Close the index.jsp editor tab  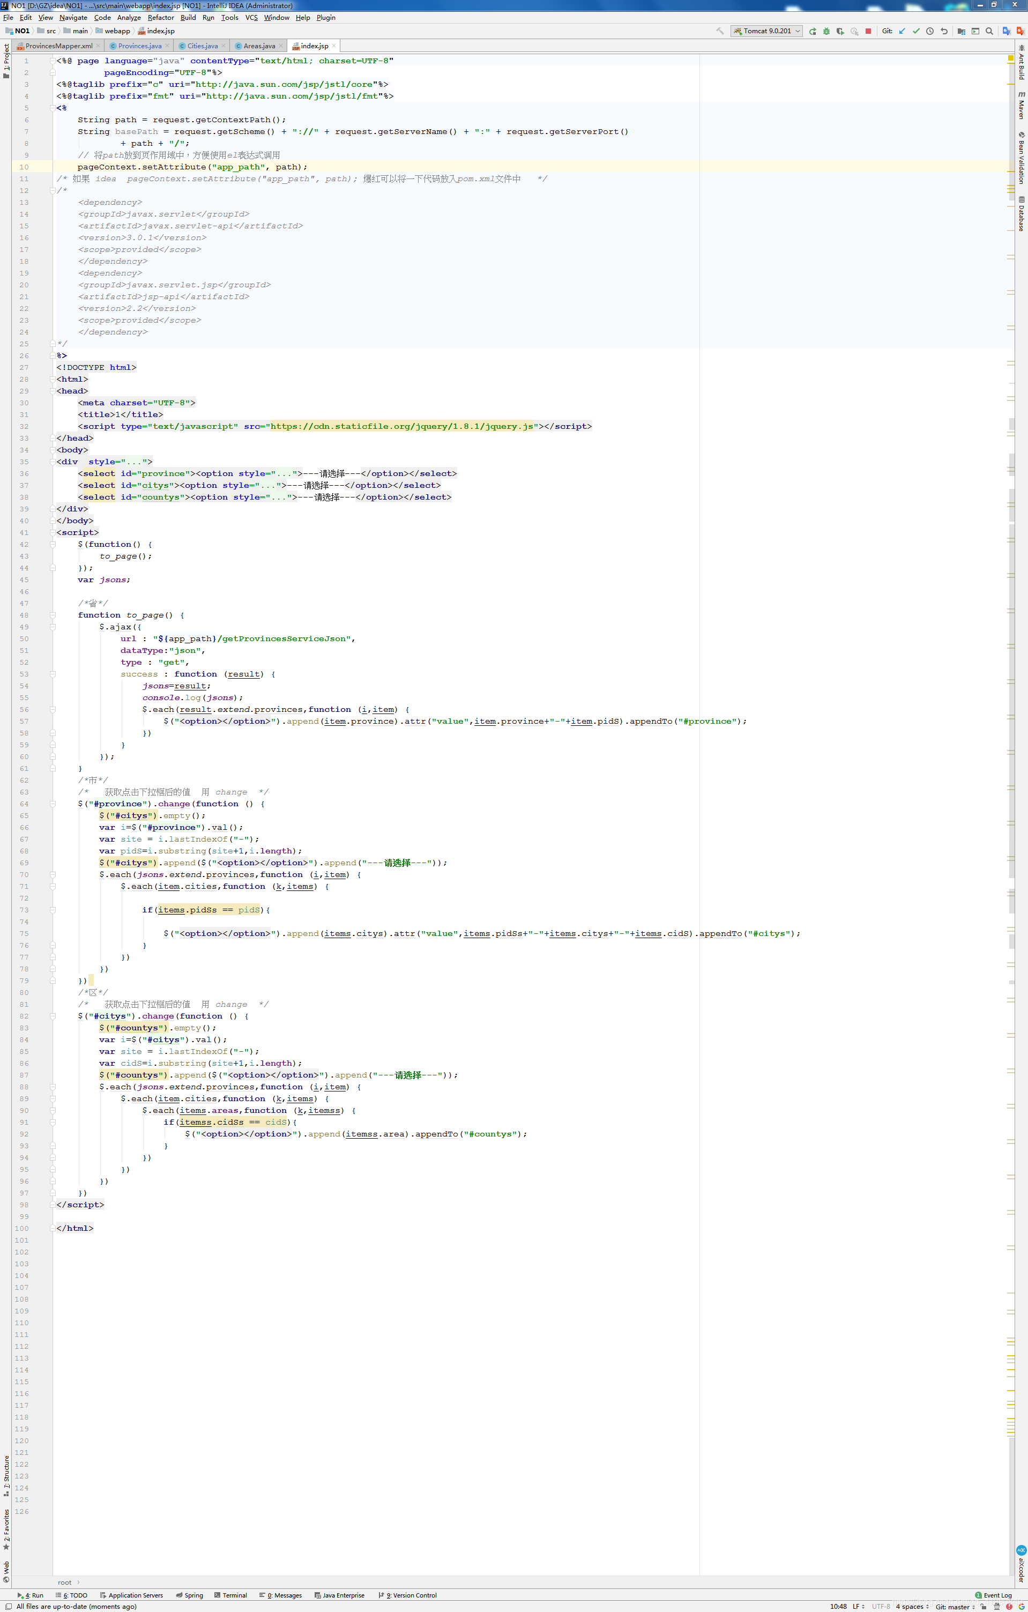tap(334, 46)
